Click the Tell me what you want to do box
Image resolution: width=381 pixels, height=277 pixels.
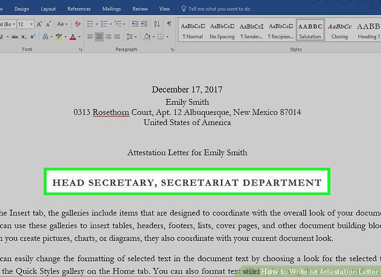[x=216, y=9]
